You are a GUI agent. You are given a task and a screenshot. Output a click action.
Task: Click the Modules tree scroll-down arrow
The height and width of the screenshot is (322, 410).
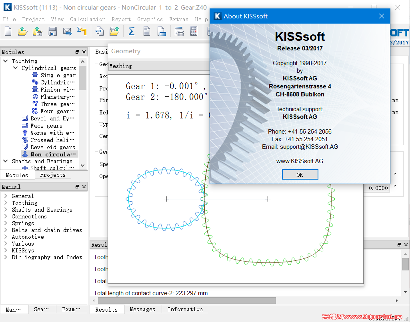point(83,165)
